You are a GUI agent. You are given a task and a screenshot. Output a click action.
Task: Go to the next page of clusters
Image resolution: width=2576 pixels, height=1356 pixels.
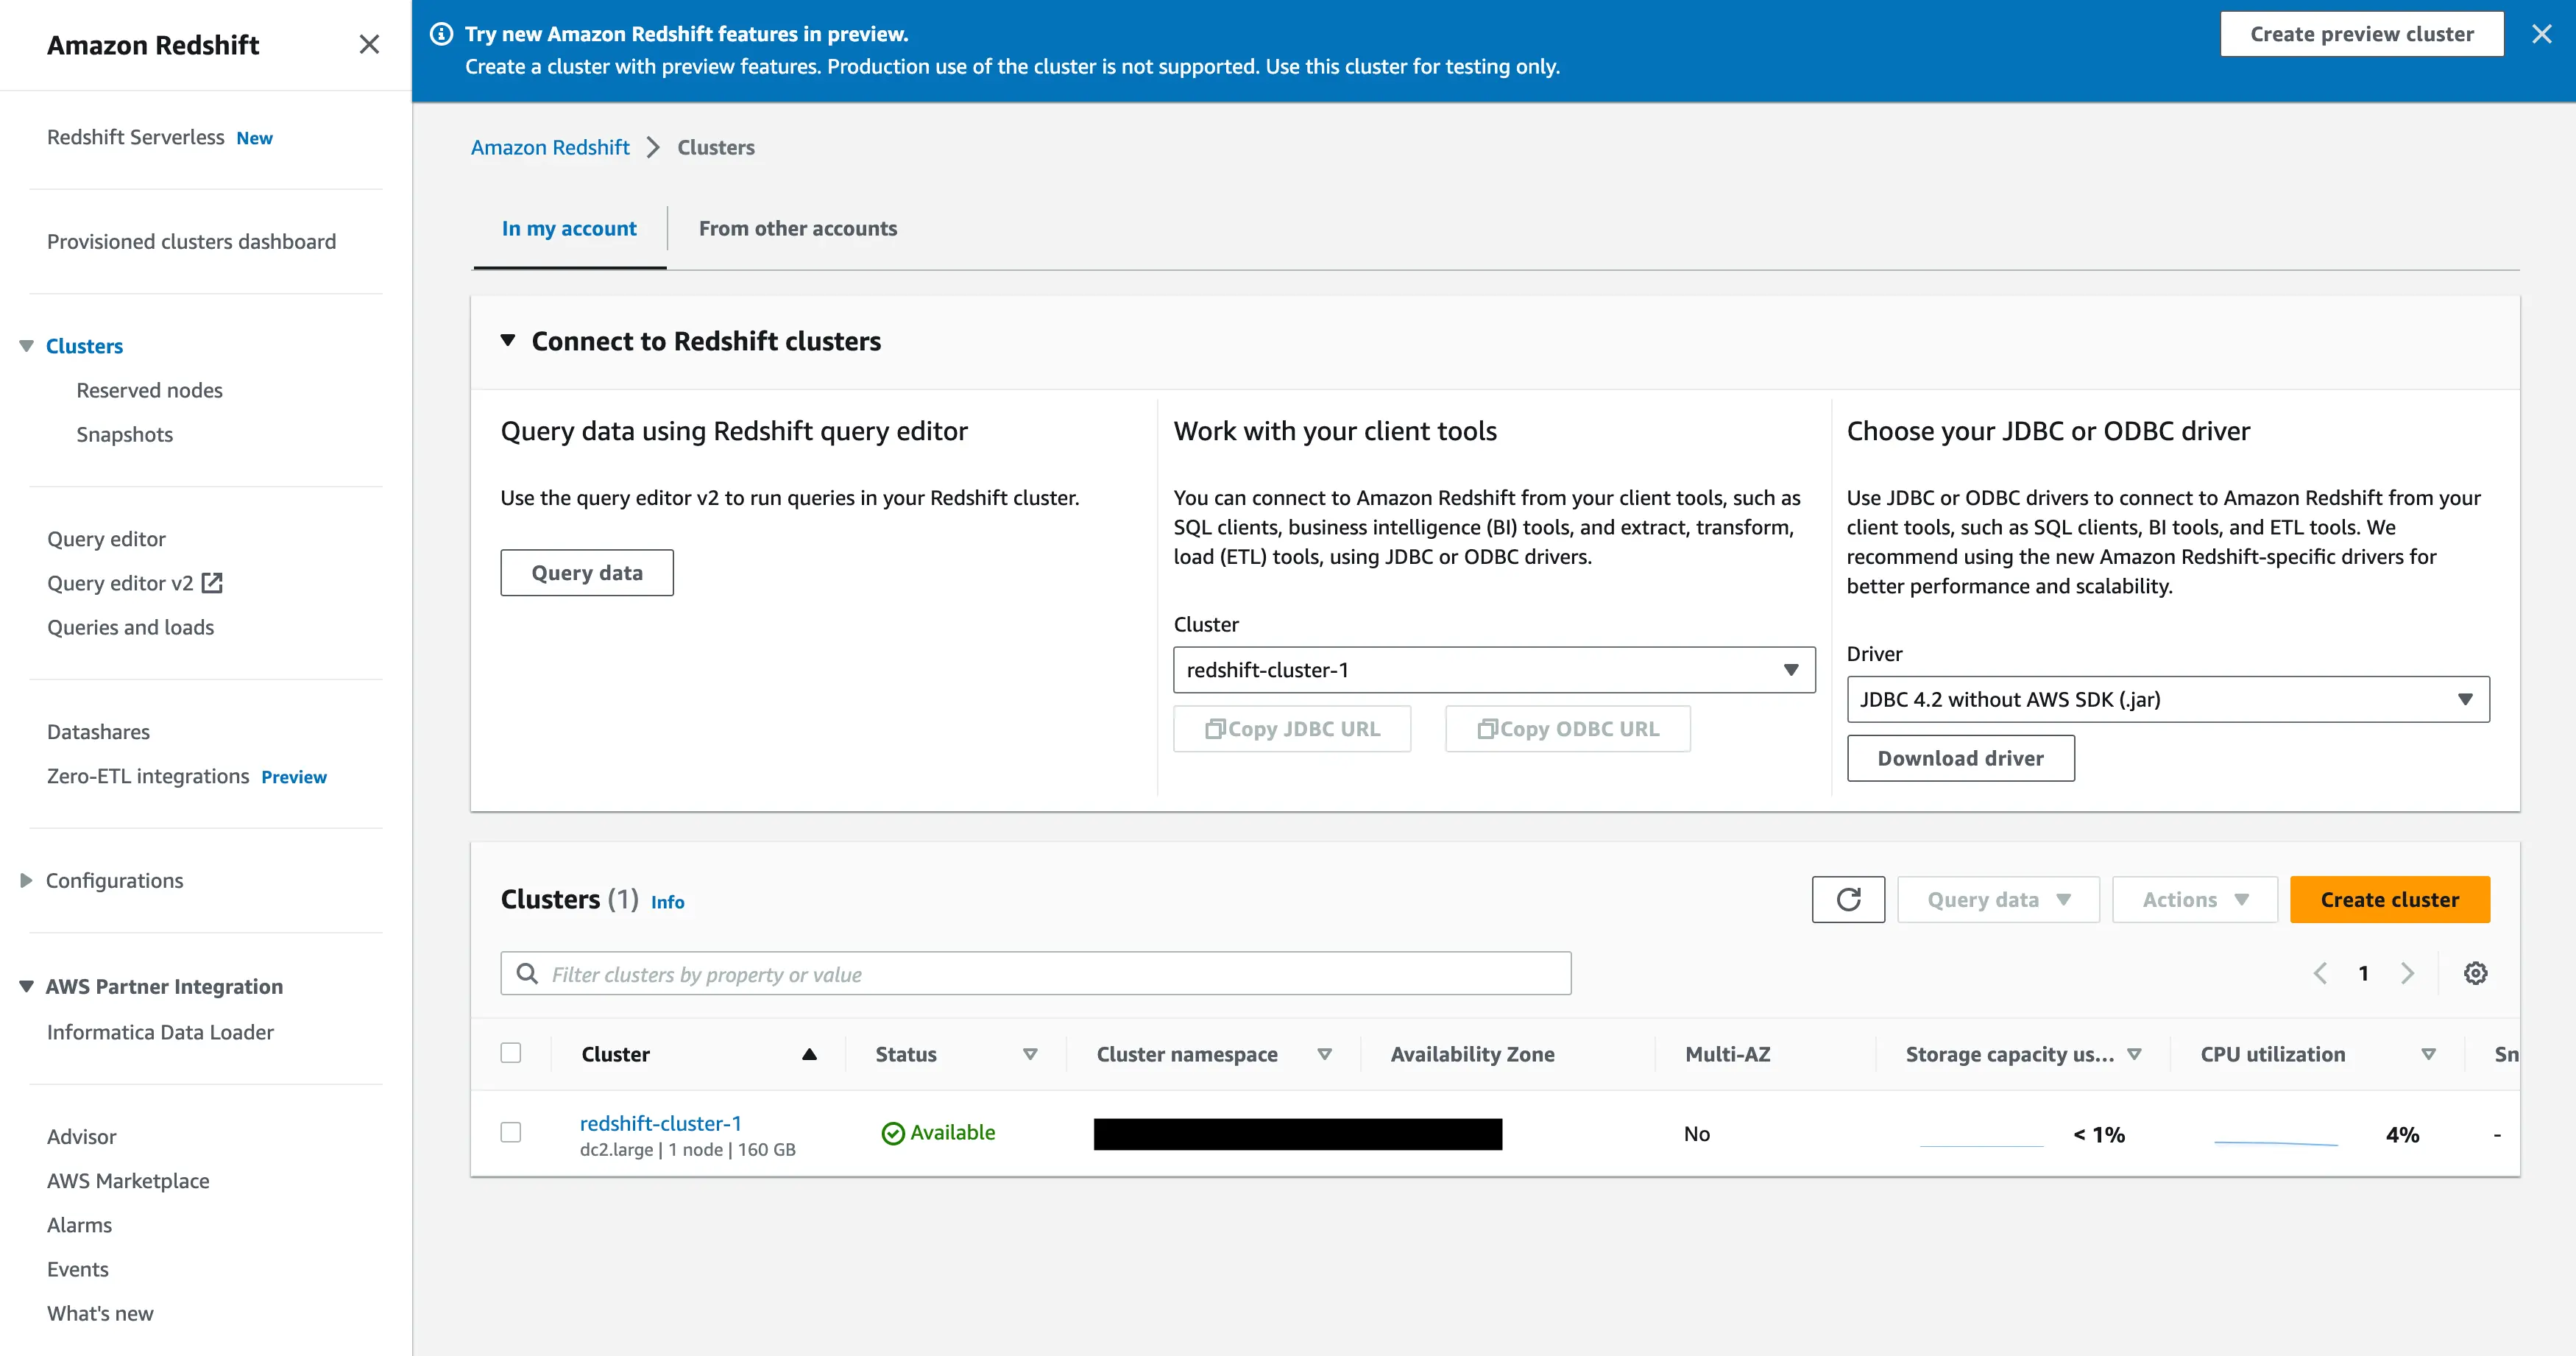2408,973
